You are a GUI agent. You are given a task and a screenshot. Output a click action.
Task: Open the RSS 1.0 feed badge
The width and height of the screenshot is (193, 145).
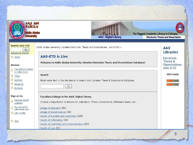173,81
